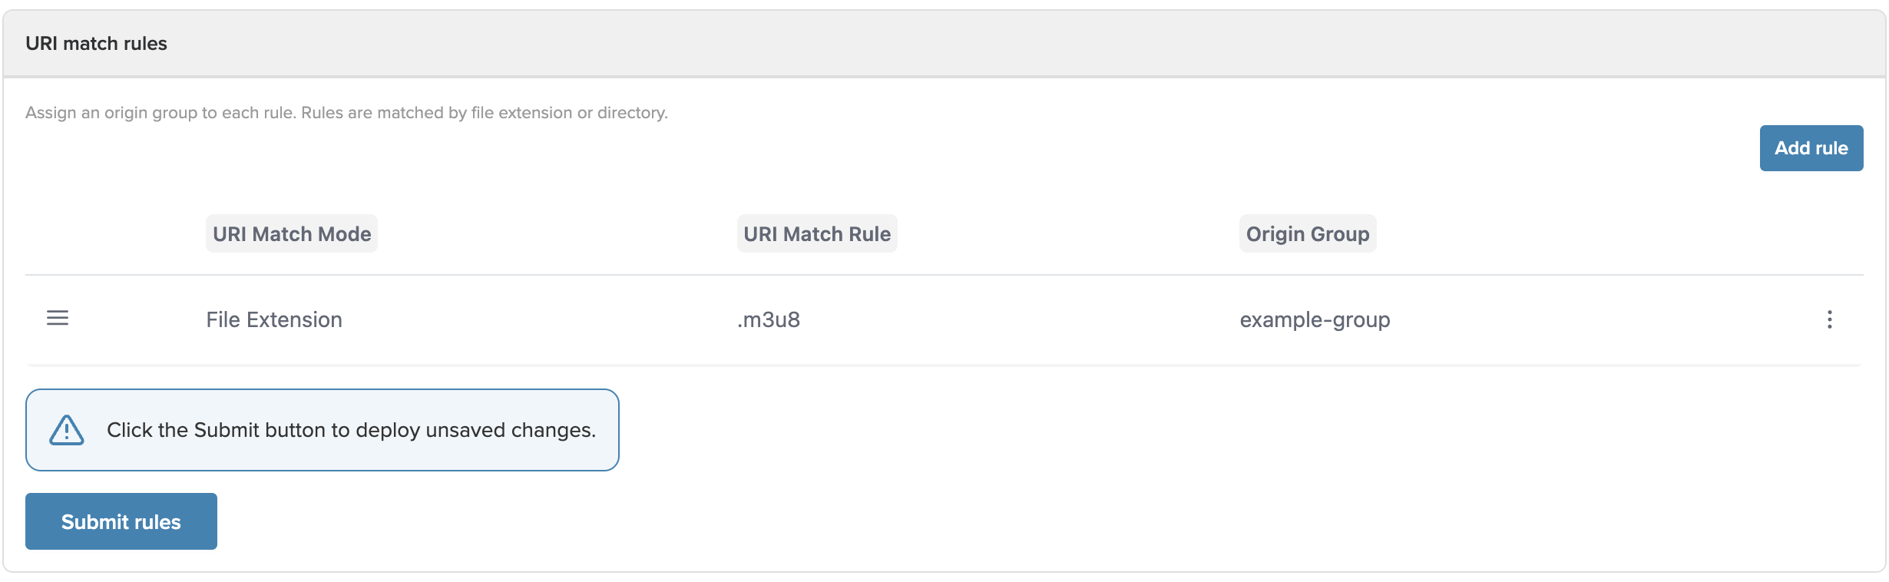Click the words "unsaved changes" in the alert
Screen dimensions: 1889x582
511,430
